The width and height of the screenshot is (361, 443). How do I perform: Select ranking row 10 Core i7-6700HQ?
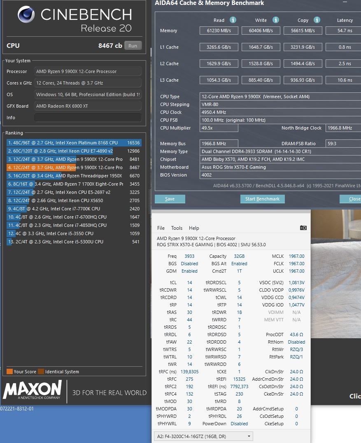pyautogui.click(x=74, y=217)
